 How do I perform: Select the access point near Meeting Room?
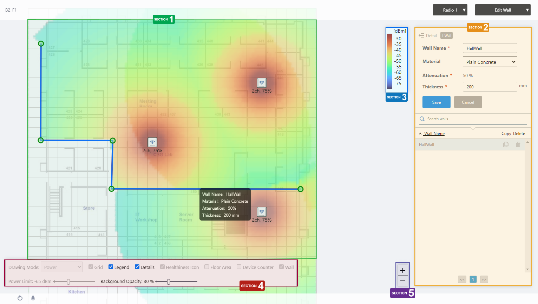point(152,142)
